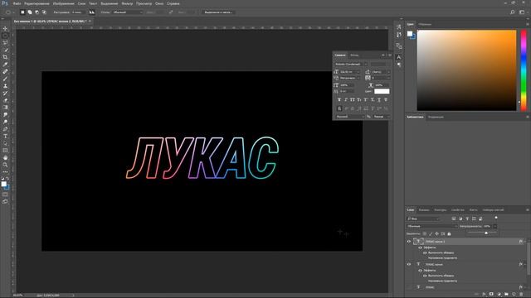Open the Изображение menu

pos(64,3)
